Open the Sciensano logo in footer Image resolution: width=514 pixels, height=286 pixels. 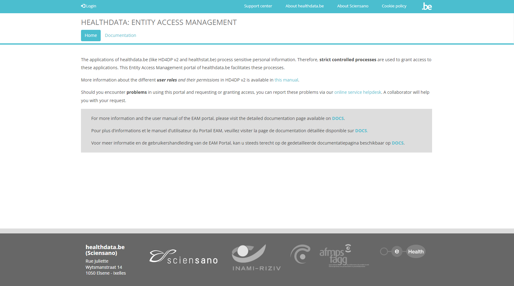coord(184,257)
